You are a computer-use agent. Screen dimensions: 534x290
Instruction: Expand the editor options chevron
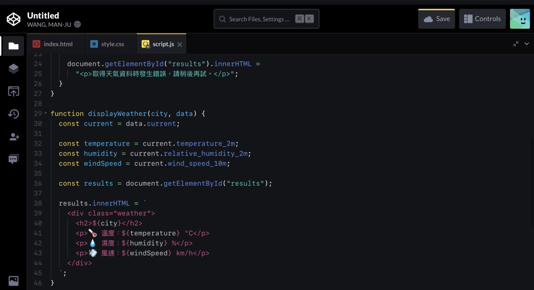[x=527, y=44]
